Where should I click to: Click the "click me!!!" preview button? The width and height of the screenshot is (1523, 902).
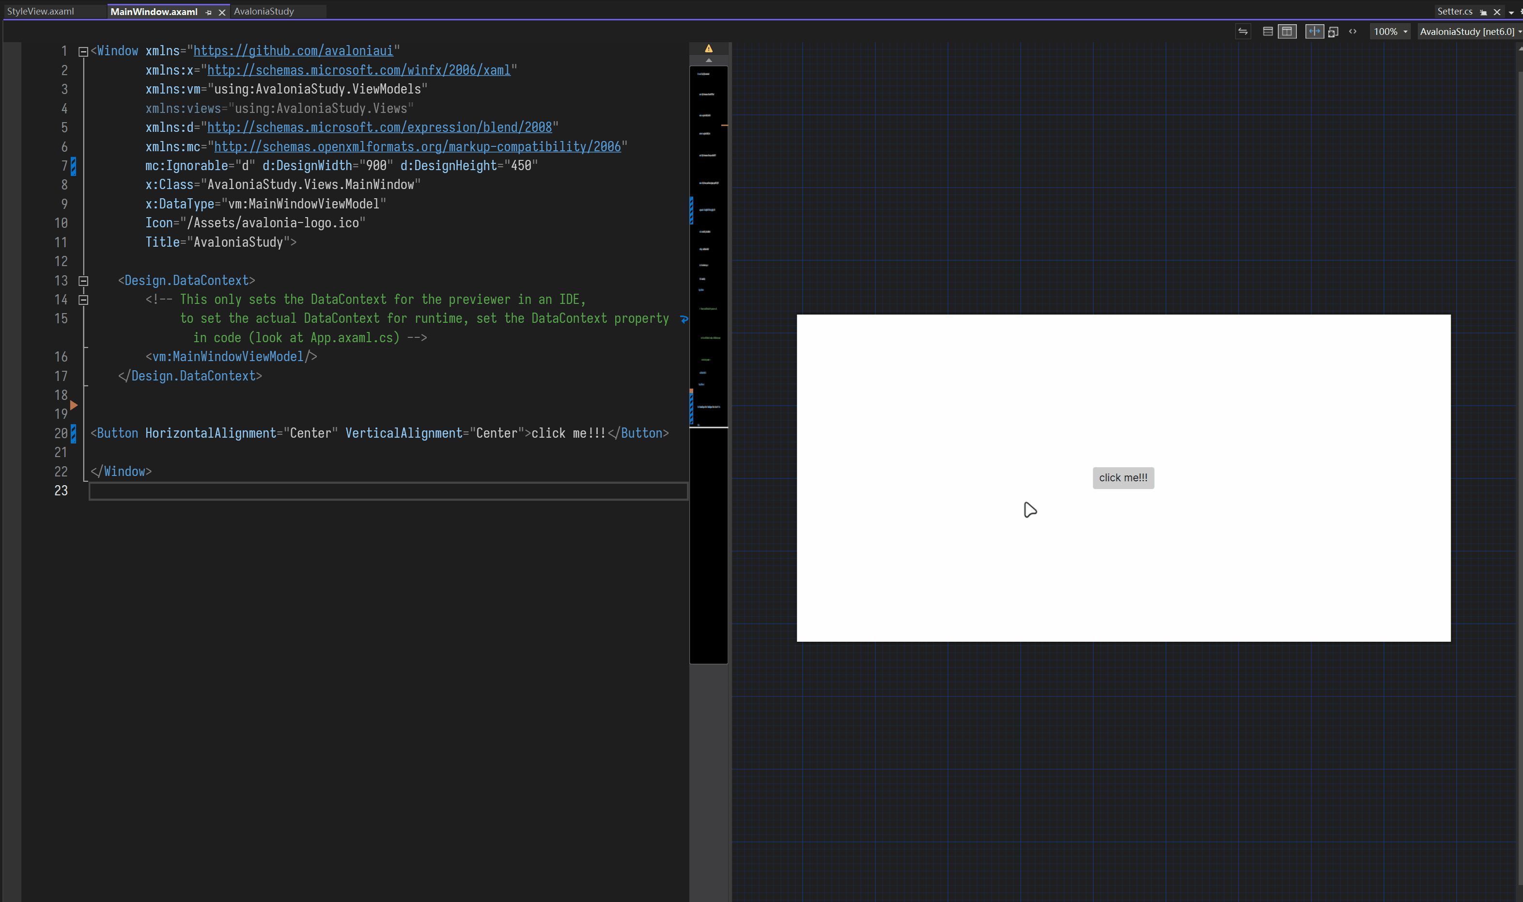pyautogui.click(x=1123, y=478)
